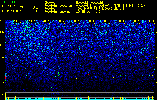Click the ICOM IC-575 receiver value
Viewport: 157px width, 100px height.
coord(100,9)
